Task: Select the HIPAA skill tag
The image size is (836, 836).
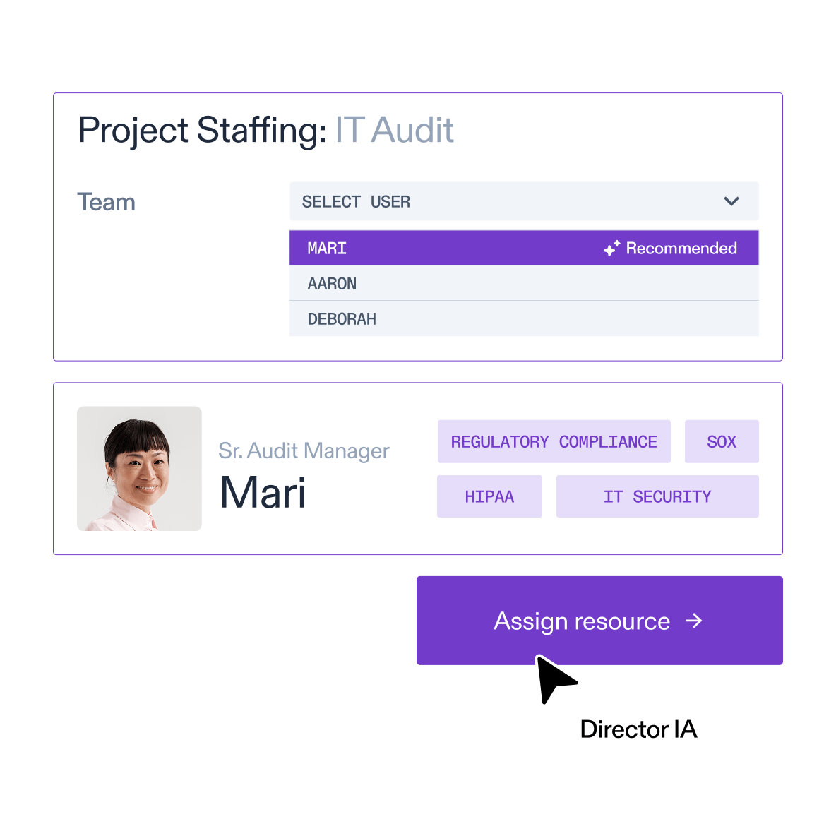Action: coord(489,496)
